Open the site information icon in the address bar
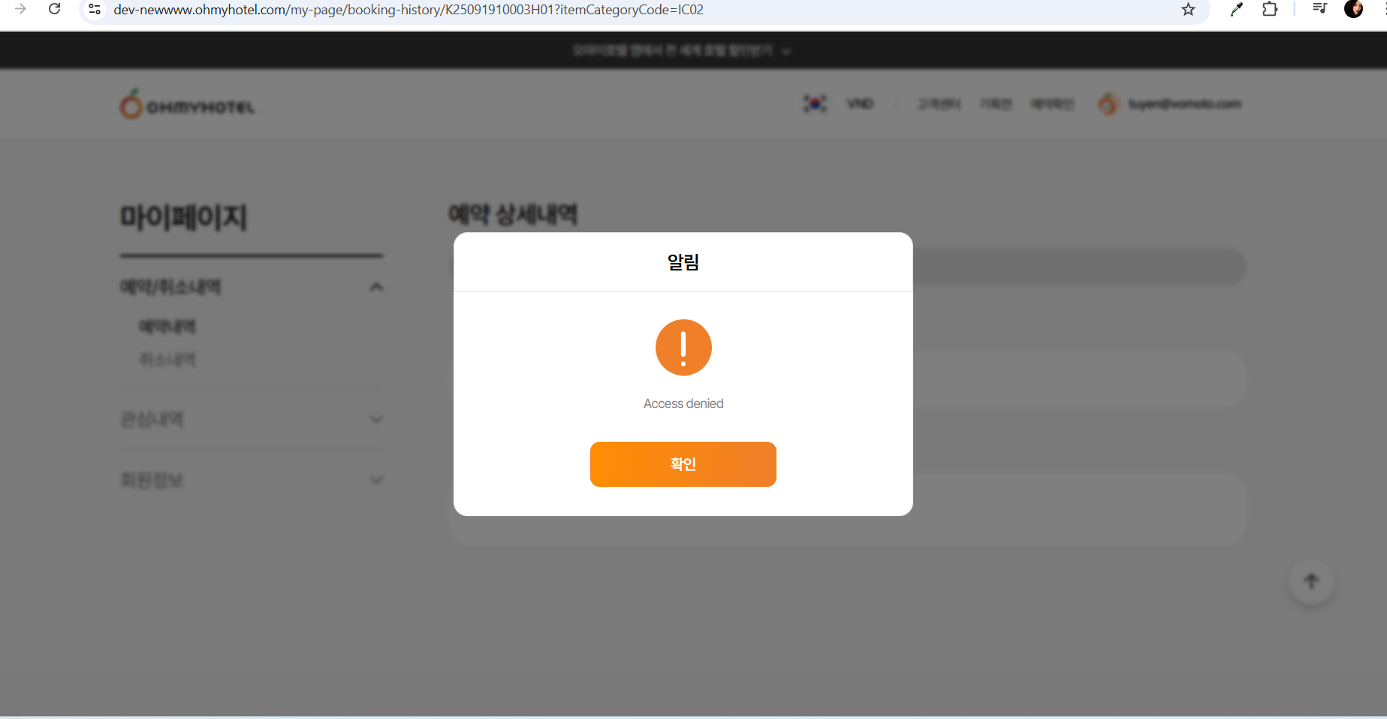The width and height of the screenshot is (1387, 719). (x=95, y=9)
